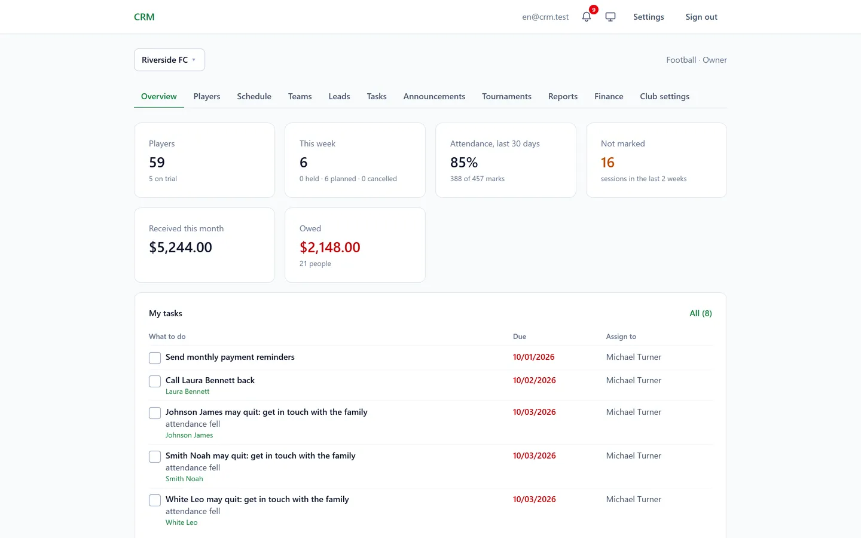The height and width of the screenshot is (538, 861).
Task: Click the Football · Owner label
Action: [x=697, y=60]
